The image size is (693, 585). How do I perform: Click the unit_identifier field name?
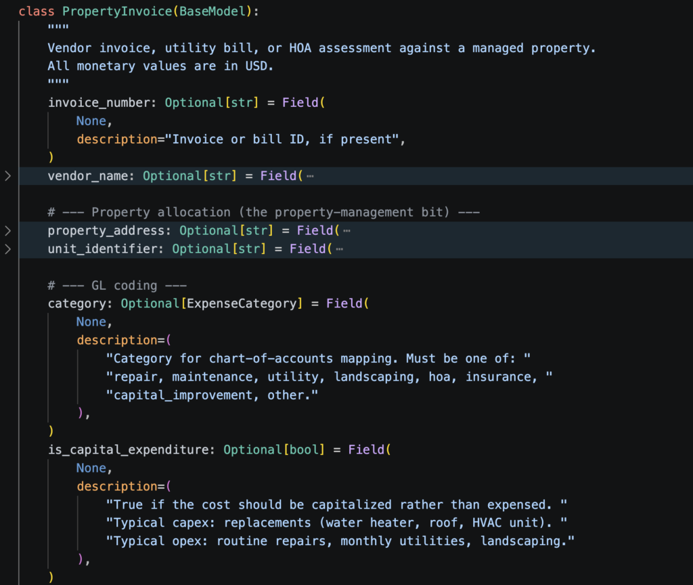point(102,249)
